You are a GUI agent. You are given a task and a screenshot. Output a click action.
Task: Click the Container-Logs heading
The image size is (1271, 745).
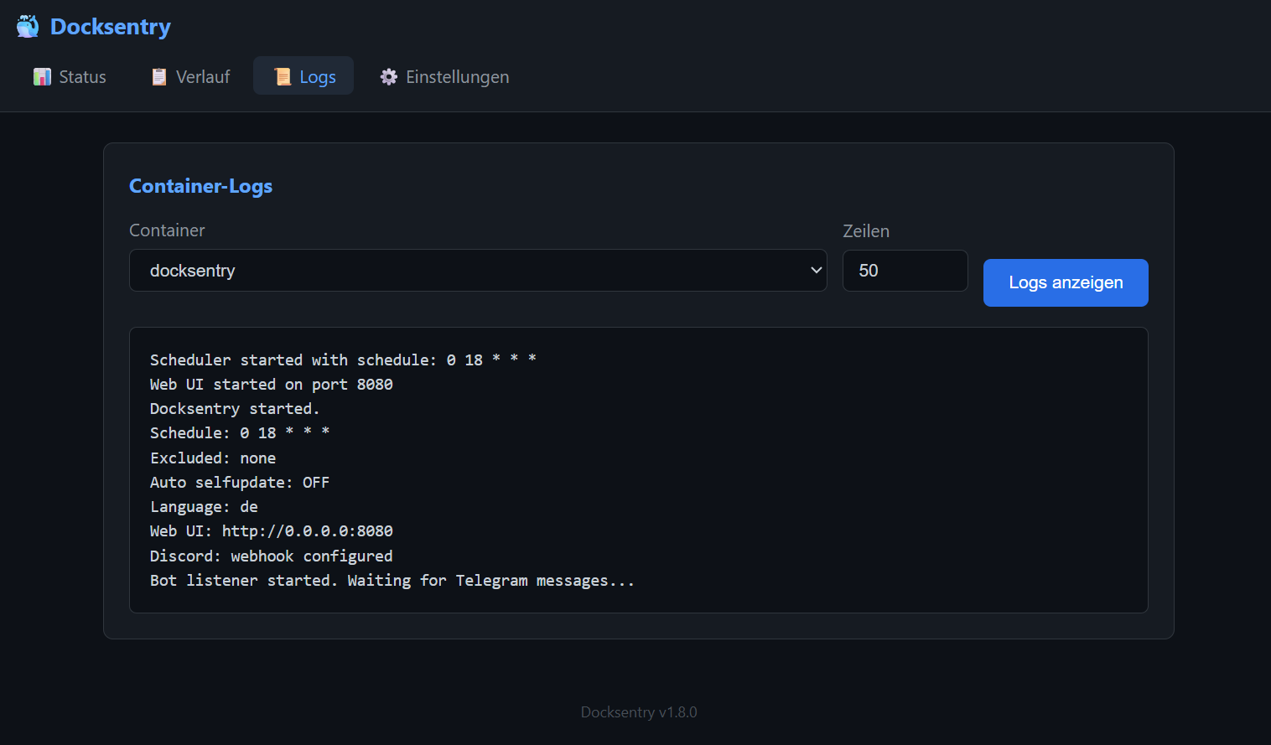(200, 186)
